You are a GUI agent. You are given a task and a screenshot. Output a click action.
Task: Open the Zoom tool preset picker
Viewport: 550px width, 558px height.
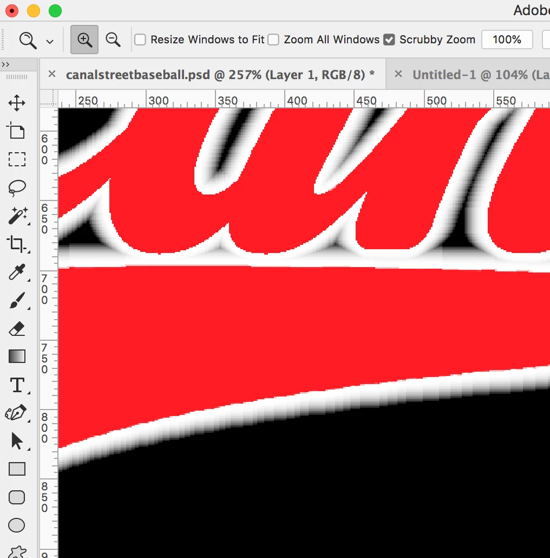tap(50, 42)
